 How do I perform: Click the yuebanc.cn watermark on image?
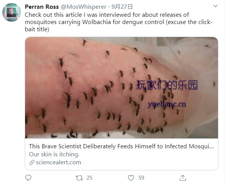coord(167,104)
